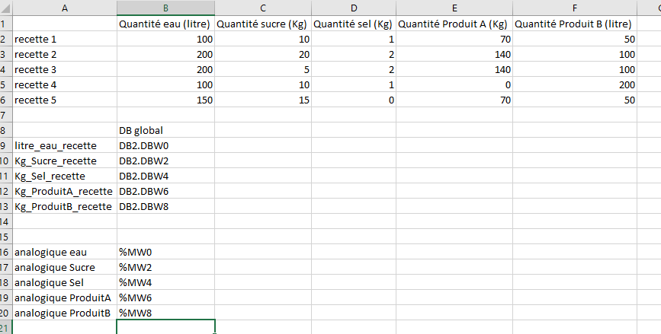This screenshot has width=661, height=334.
Task: Select the empty active cell B21
Action: click(165, 327)
